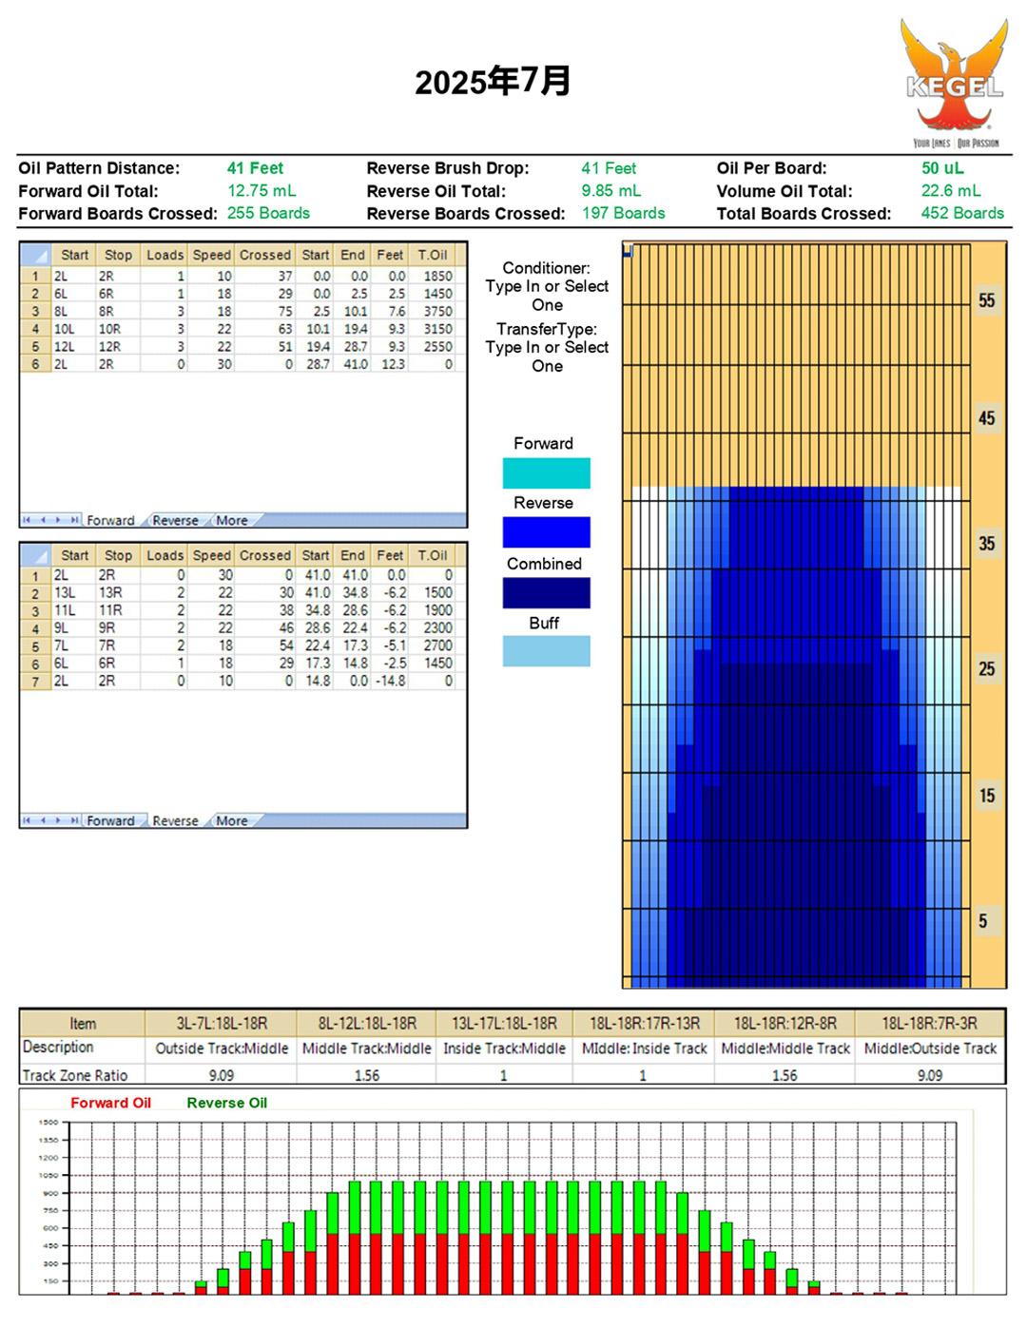Click the 3L-7L:18L-18R zone header

pos(222,1023)
